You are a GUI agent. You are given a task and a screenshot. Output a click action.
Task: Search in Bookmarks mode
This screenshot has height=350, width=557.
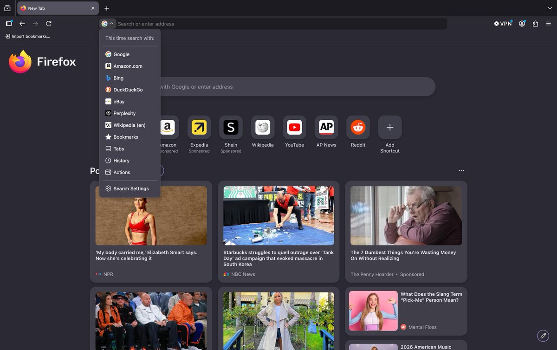tap(130, 137)
